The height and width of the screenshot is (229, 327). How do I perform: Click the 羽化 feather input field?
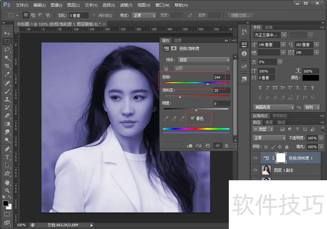78,16
